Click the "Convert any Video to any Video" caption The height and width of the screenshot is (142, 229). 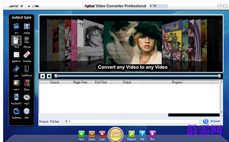tap(133, 67)
